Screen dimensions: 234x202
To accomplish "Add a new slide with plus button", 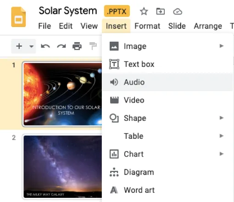I will [x=19, y=46].
